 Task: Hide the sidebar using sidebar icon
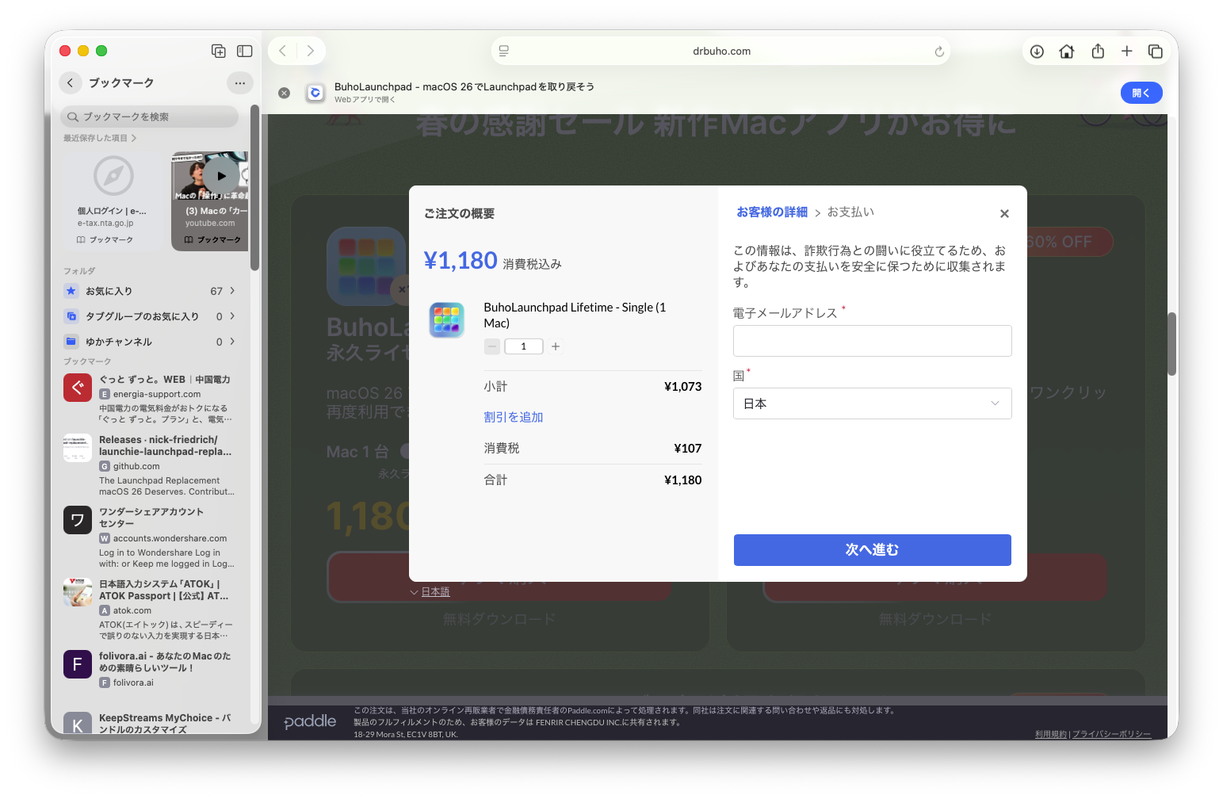tap(245, 52)
